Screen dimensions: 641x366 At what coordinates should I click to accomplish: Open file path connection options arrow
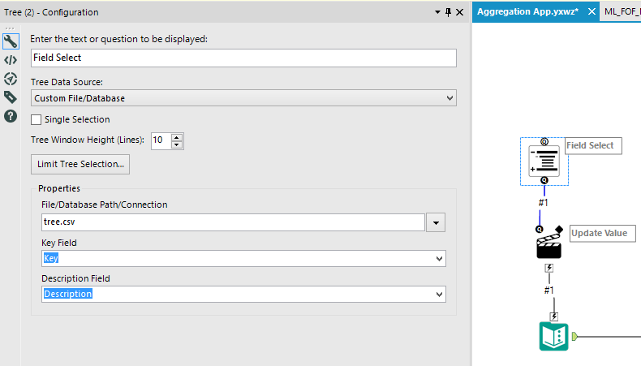437,222
